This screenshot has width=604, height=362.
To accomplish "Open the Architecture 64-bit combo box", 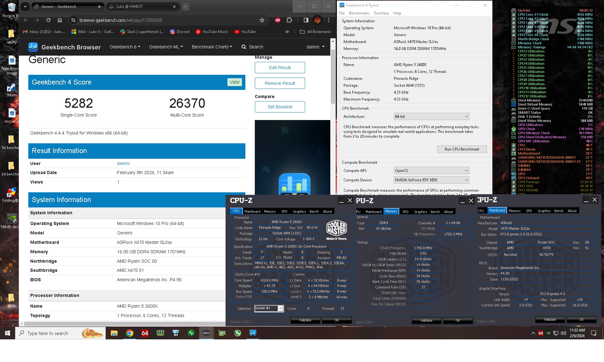I will coord(431,117).
